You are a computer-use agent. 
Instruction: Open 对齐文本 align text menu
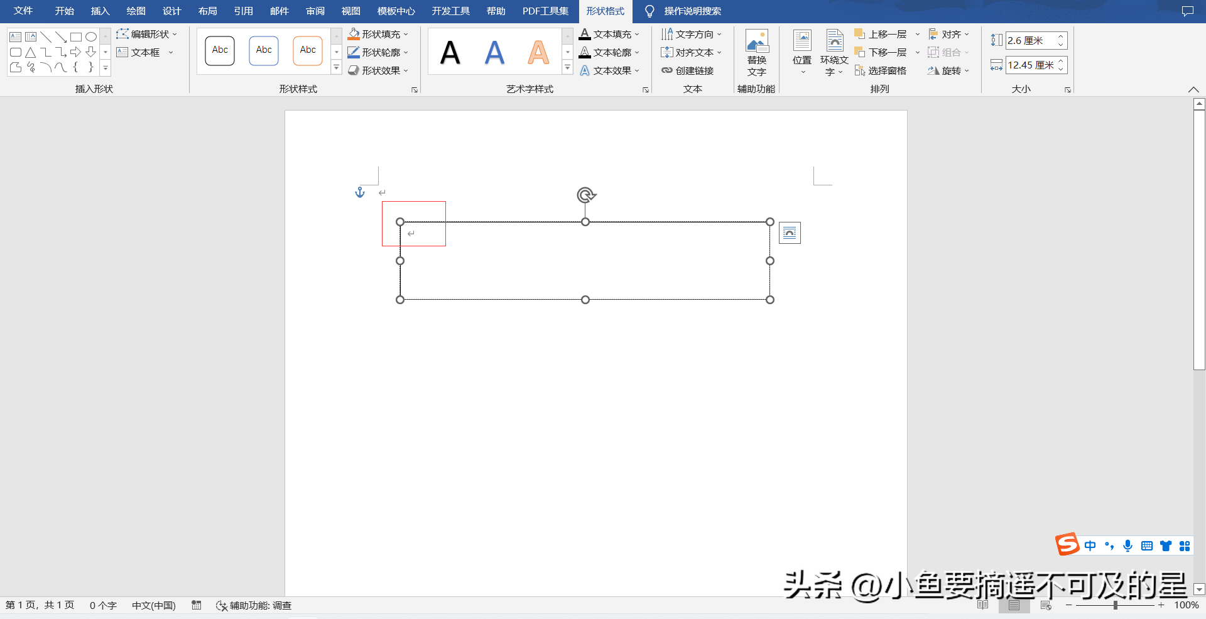point(692,52)
